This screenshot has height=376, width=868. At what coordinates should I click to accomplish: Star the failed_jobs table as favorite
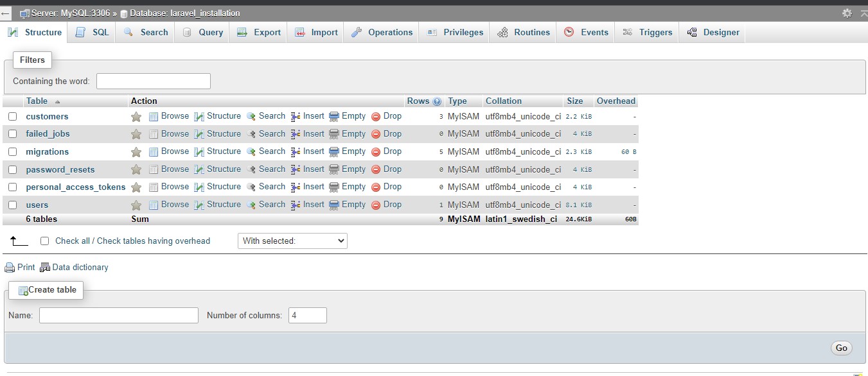coord(136,134)
